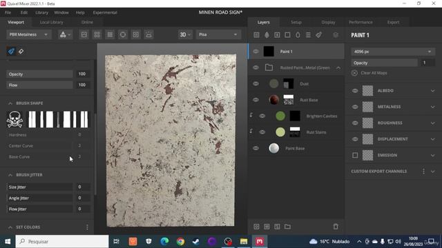
Task: Expand the Metalness channel settings
Action: click(x=433, y=107)
